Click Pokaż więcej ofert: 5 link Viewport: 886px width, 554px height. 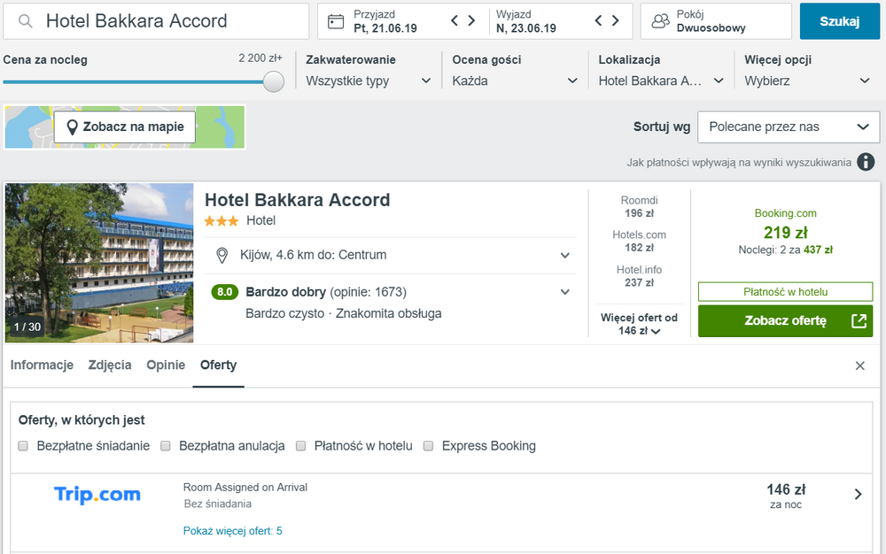click(232, 531)
